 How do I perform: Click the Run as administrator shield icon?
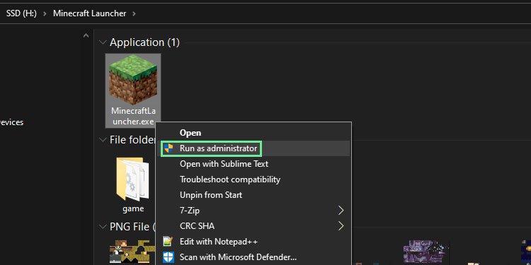click(169, 148)
